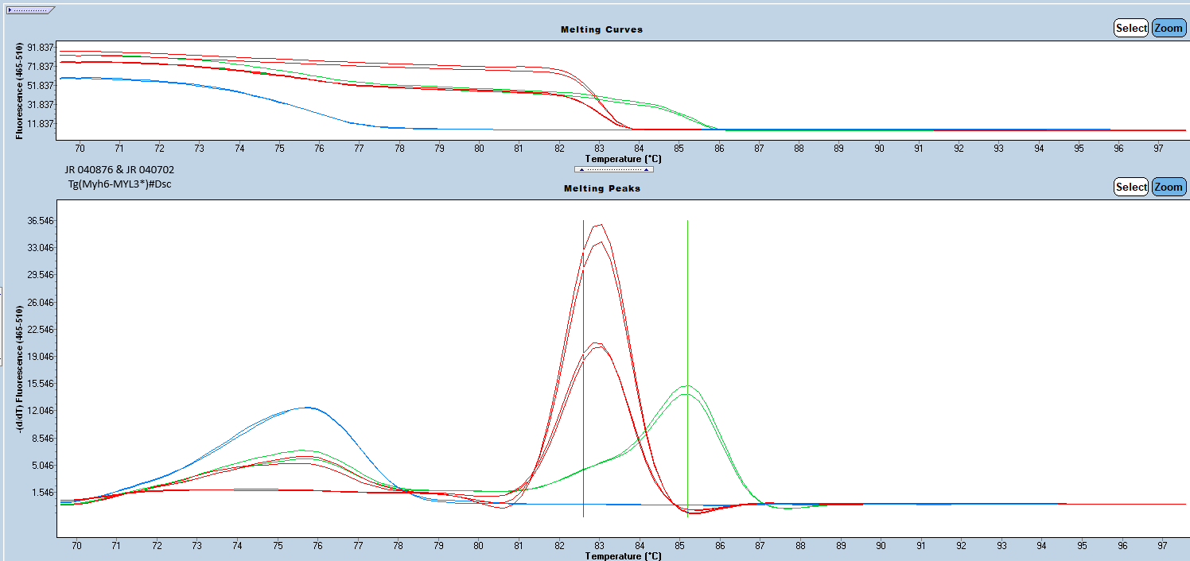This screenshot has width=1190, height=561.
Task: Click the Melting Peaks chart title
Action: coord(601,188)
